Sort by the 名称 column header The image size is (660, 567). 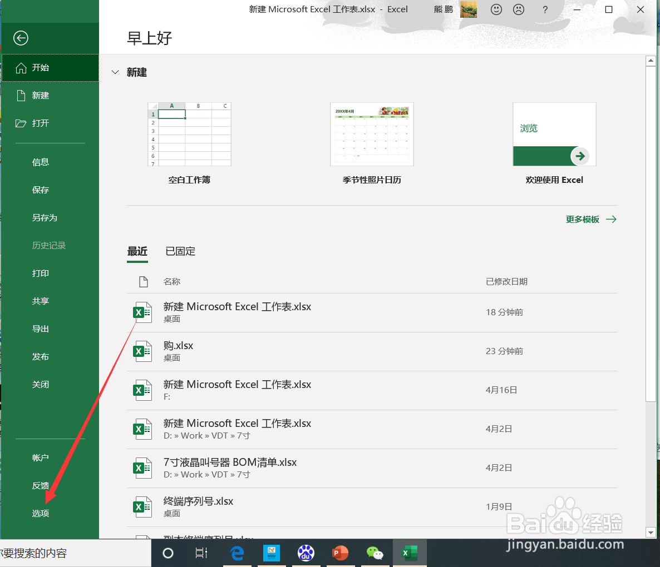click(x=172, y=282)
